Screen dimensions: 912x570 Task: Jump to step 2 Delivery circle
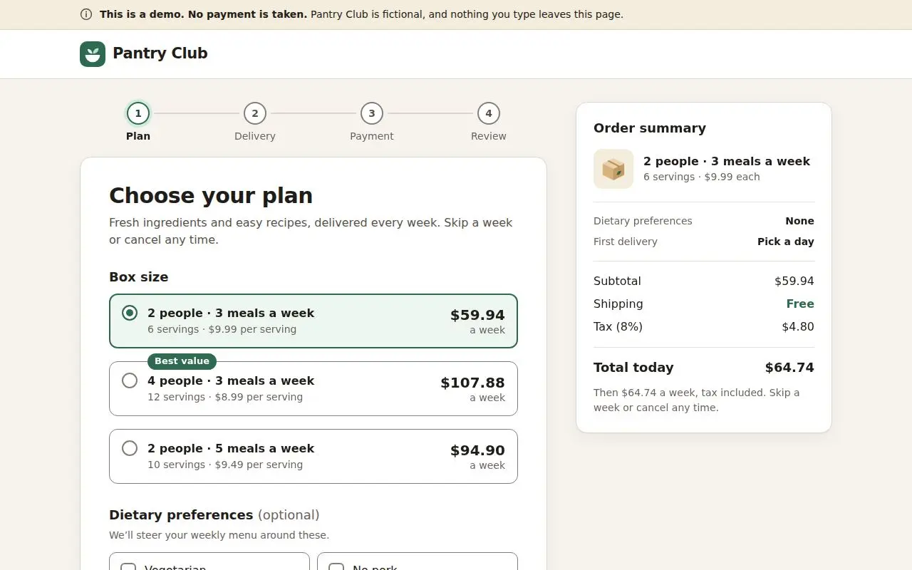pyautogui.click(x=255, y=113)
